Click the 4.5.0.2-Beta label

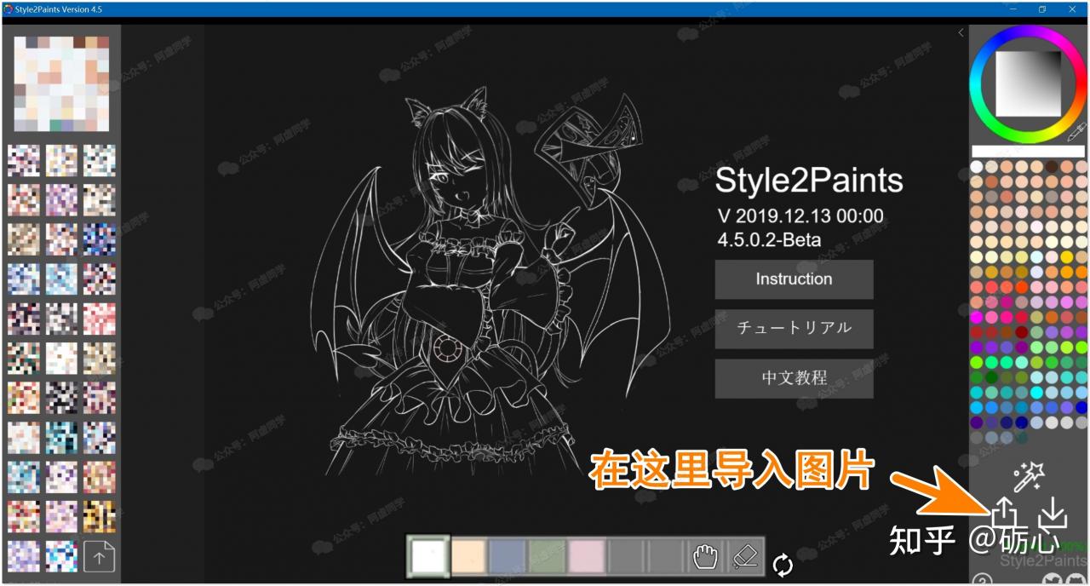770,239
